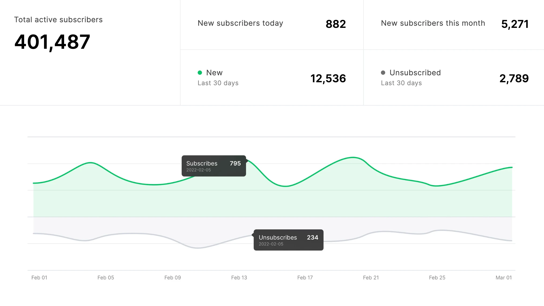Click the 5,271 monthly subscribers value

[515, 24]
